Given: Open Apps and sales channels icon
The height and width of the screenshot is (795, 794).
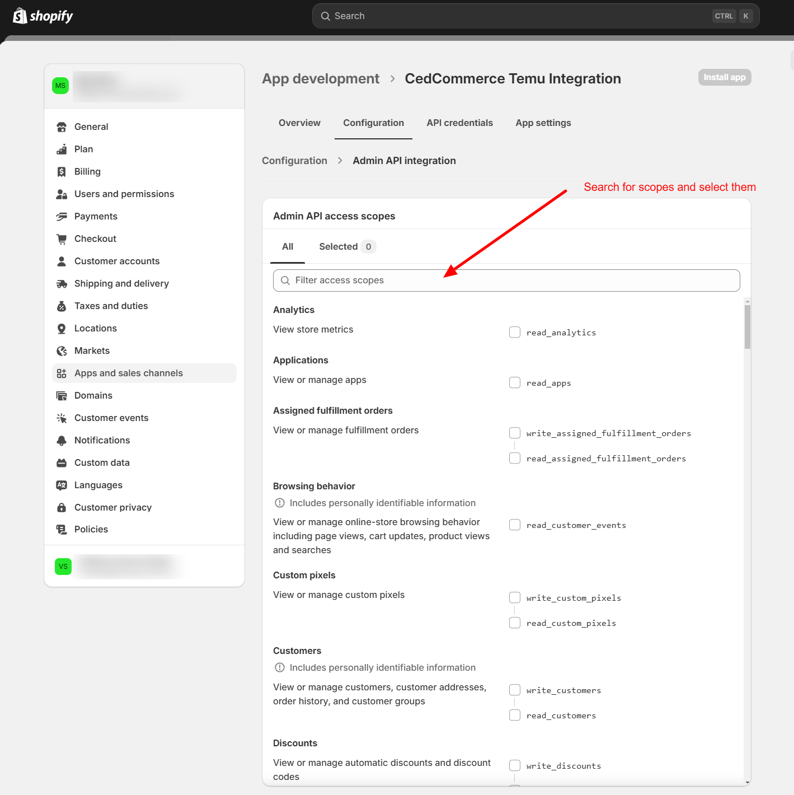Looking at the screenshot, I should 62,373.
